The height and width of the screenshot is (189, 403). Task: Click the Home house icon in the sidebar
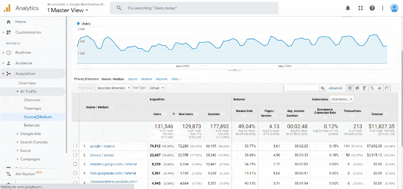[x=9, y=22]
